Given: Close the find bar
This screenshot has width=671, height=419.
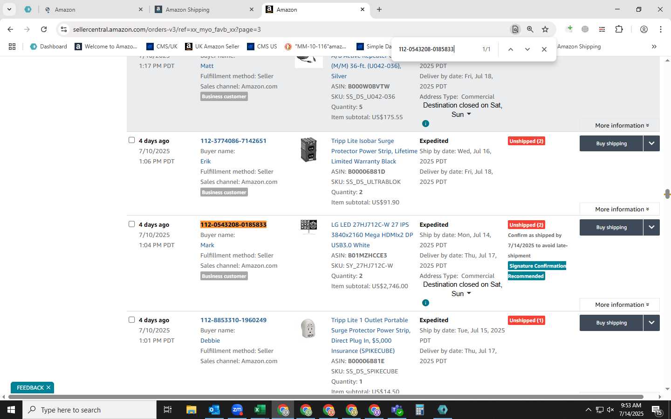Looking at the screenshot, I should [x=544, y=49].
